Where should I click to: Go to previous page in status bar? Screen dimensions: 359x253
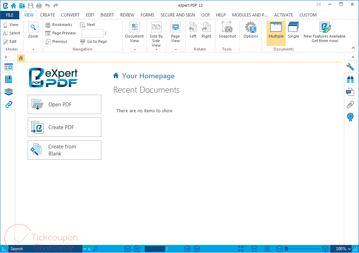(x=137, y=249)
